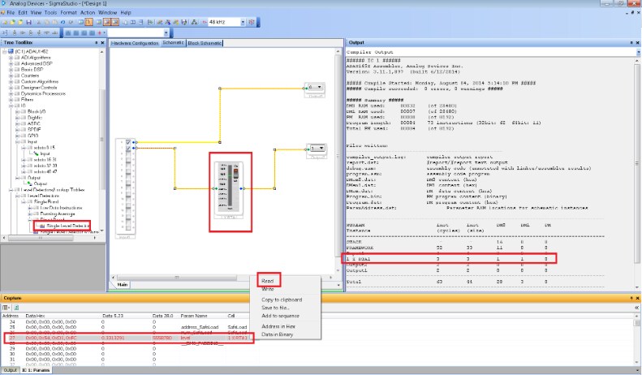Open the File menu
642x375 pixels.
(11, 13)
